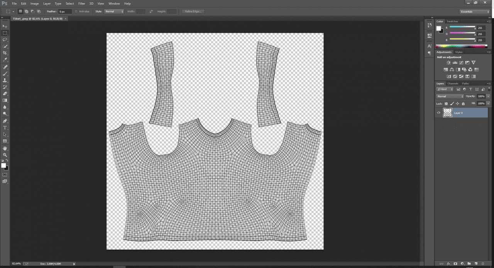Open the layer styles fx menu
The image size is (494, 268).
[448, 264]
